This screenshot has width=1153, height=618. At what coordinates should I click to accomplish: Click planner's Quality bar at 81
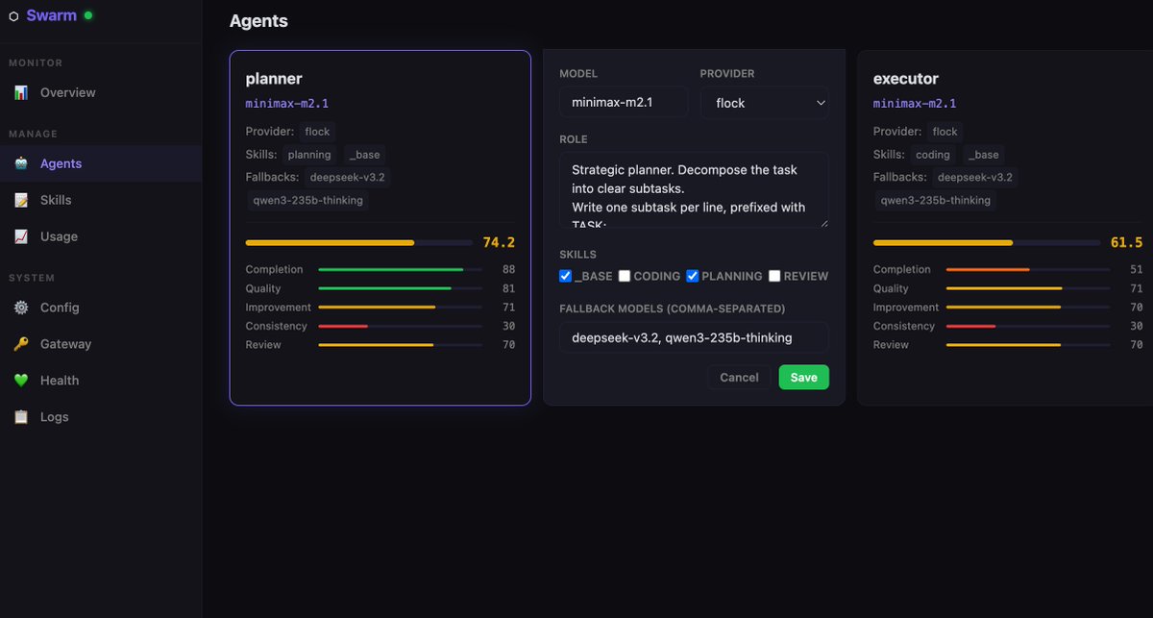(x=401, y=288)
